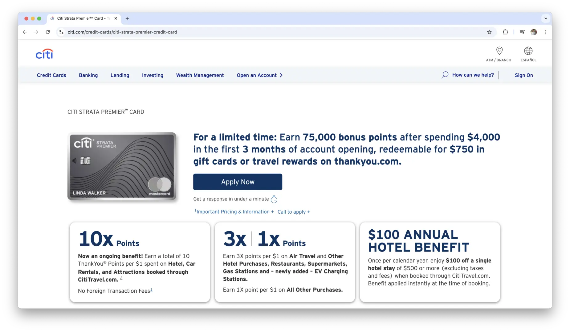Image resolution: width=570 pixels, height=332 pixels.
Task: Reload the page
Action: click(48, 32)
